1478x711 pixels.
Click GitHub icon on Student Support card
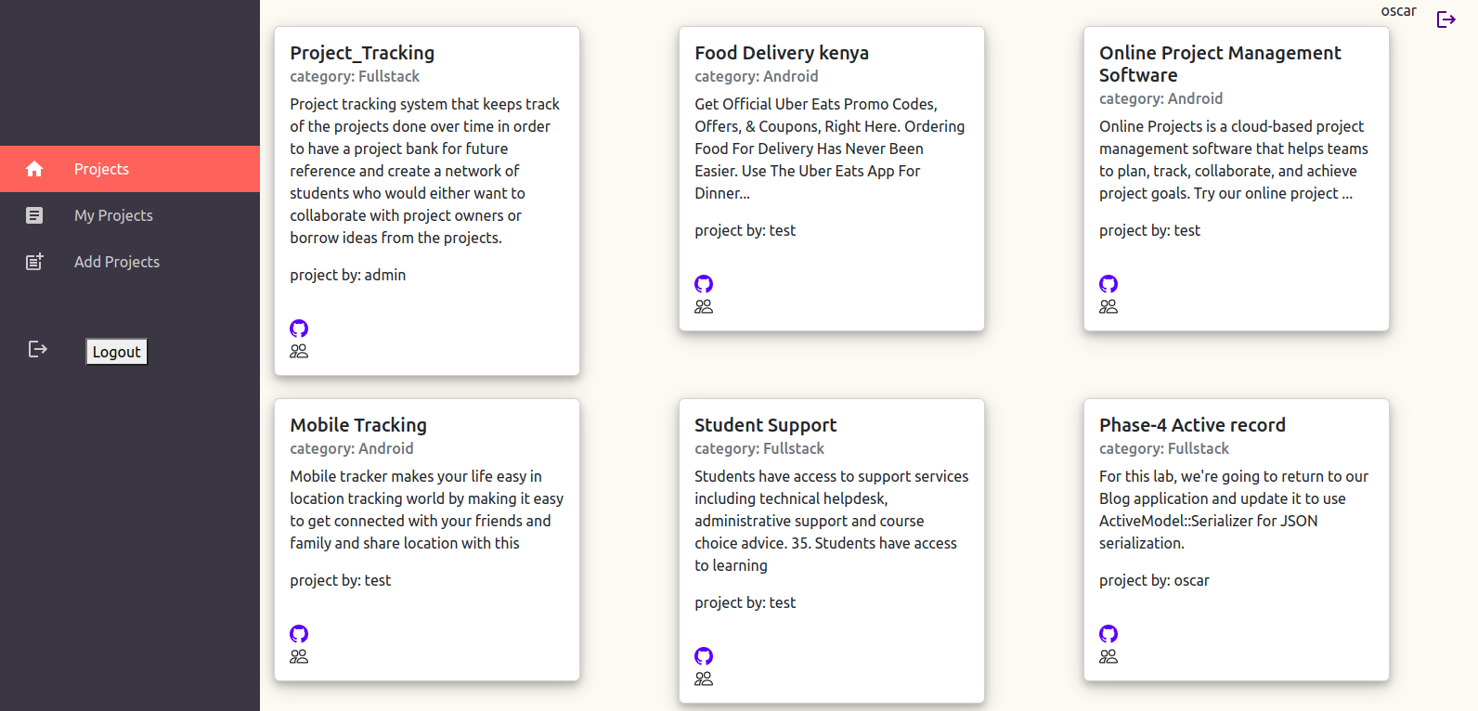coord(704,656)
